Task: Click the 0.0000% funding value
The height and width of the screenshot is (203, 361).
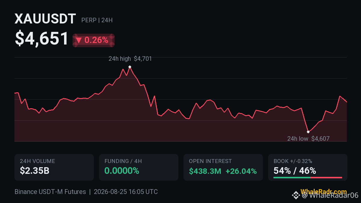Action: pos(122,171)
